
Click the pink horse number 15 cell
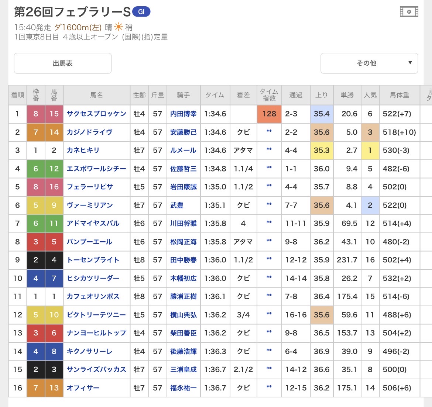pyautogui.click(x=54, y=114)
